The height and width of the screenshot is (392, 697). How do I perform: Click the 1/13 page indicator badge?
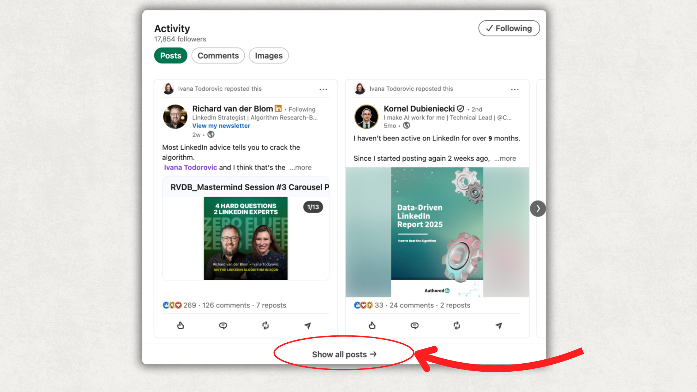click(313, 207)
